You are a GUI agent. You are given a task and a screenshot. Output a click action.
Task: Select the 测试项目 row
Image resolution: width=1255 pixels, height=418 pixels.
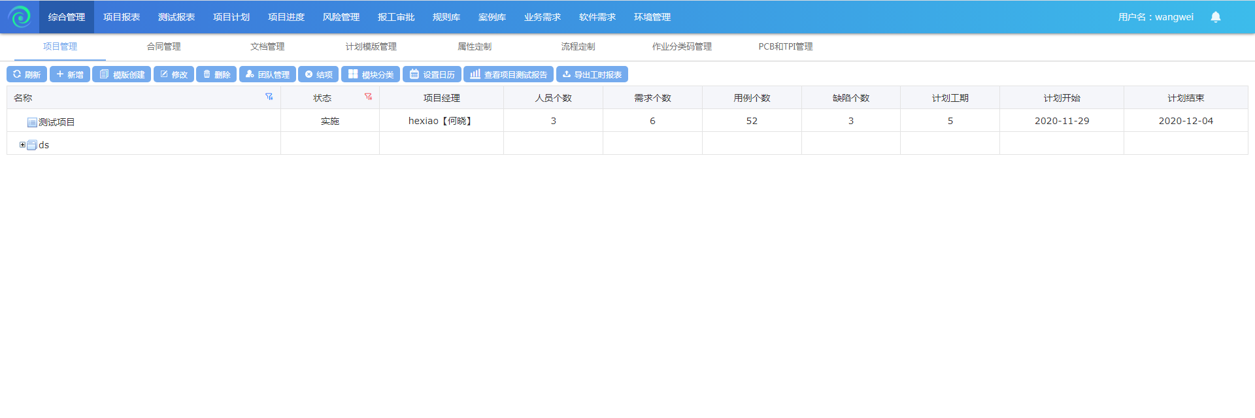click(x=56, y=122)
